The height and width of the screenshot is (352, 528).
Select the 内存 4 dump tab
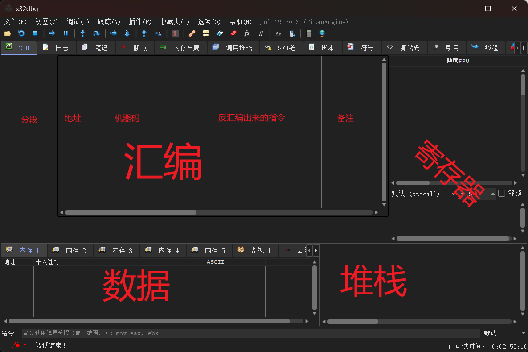163,251
